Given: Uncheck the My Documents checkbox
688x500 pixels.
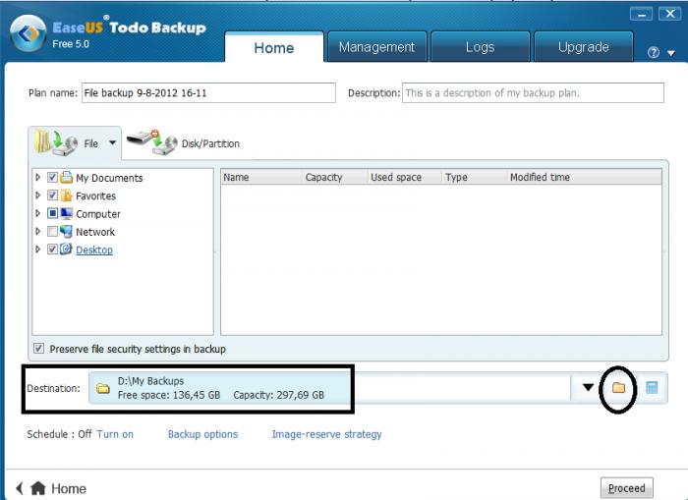Looking at the screenshot, I should coord(52,177).
